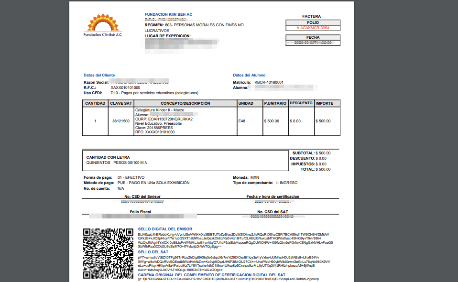458x282 pixels.
Task: Click the 'SELLO DEL SAT' heading
Action: coord(153,252)
